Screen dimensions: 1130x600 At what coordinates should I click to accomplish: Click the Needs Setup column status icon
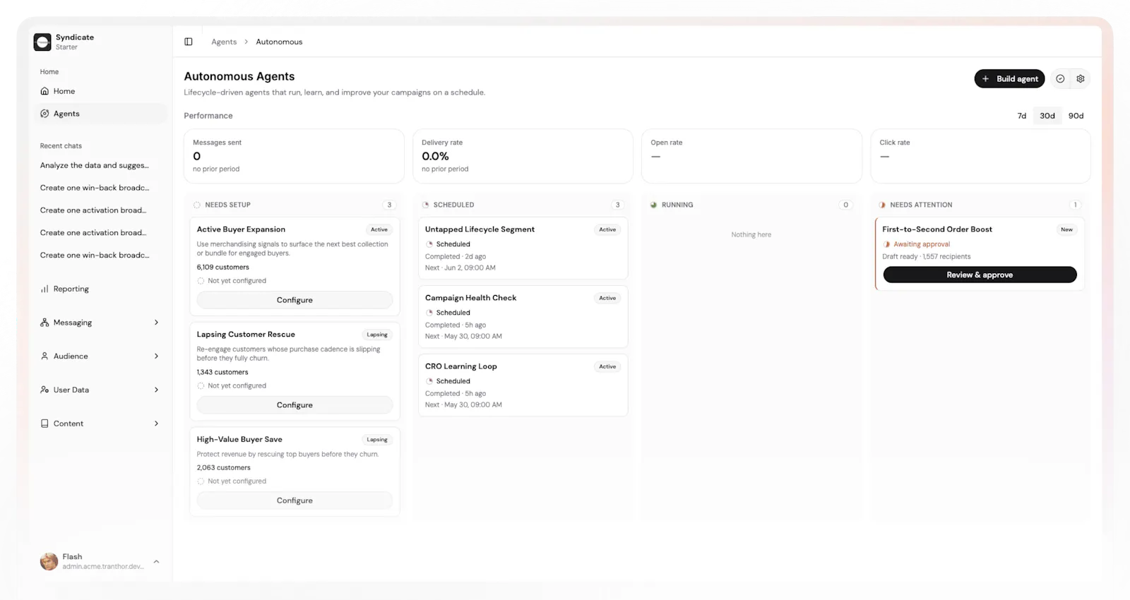(197, 205)
